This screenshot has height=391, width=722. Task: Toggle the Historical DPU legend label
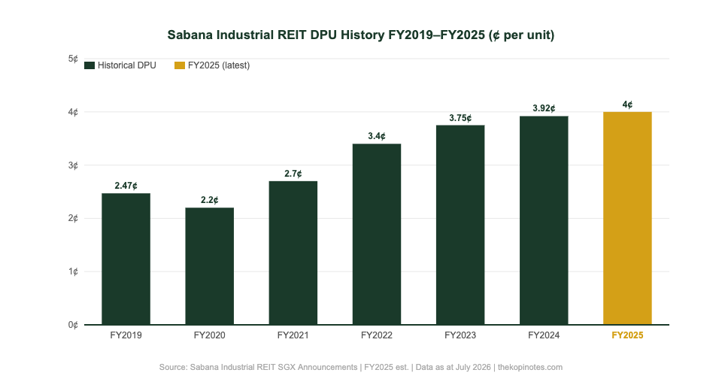[126, 65]
